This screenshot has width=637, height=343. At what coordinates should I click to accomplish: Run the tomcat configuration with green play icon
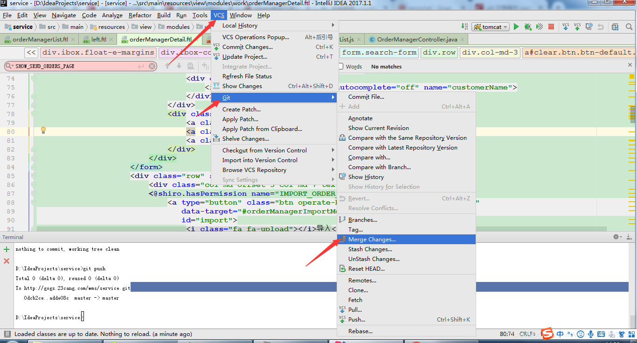pyautogui.click(x=516, y=27)
